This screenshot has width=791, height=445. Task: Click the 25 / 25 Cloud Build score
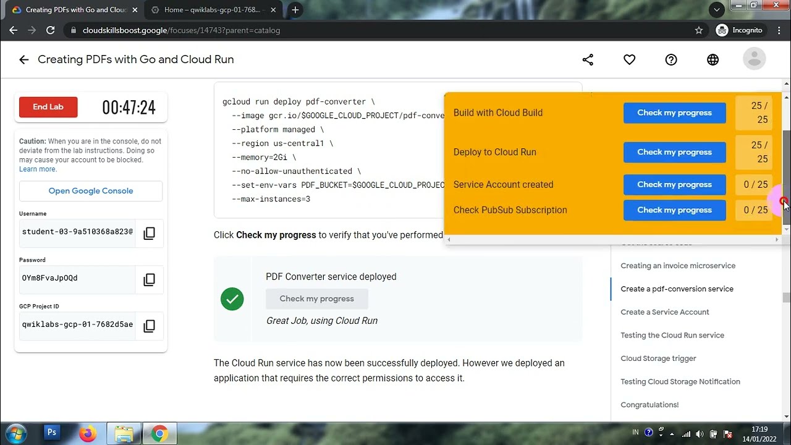pos(754,113)
